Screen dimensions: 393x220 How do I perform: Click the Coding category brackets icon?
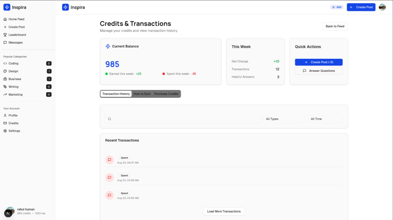click(5, 64)
